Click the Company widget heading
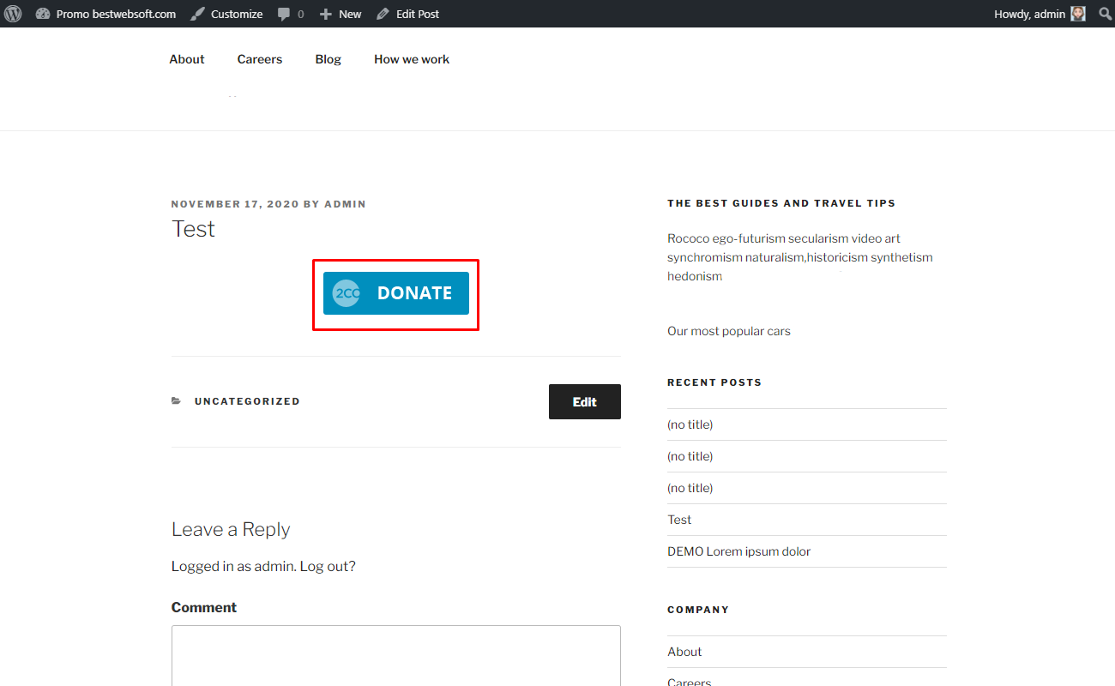This screenshot has width=1115, height=686. 698,610
